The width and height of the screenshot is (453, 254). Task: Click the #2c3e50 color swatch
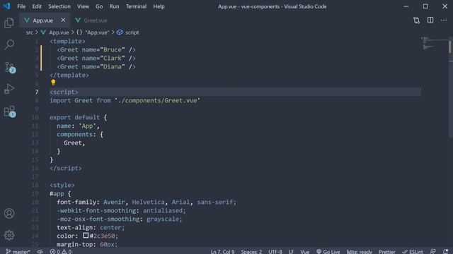(x=86, y=236)
